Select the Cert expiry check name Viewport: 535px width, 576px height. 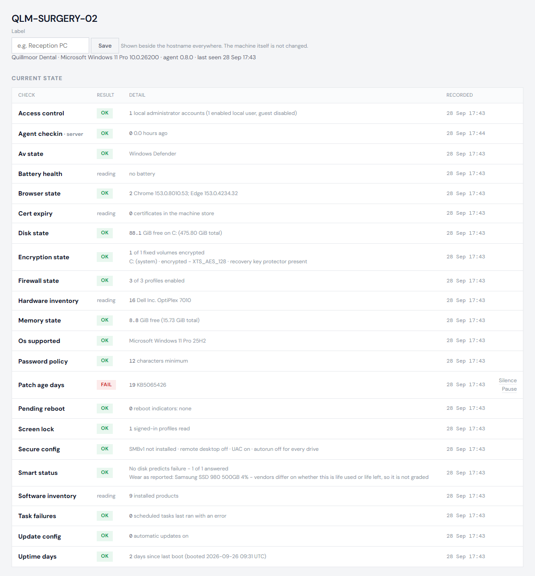pyautogui.click(x=35, y=213)
